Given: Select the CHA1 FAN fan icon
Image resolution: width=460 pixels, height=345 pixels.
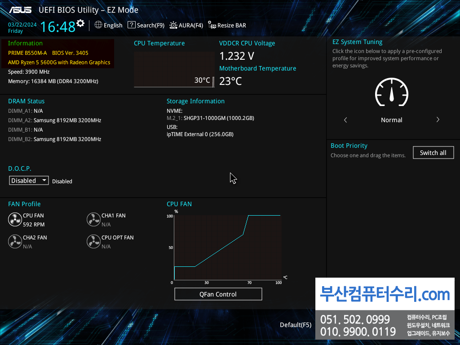Looking at the screenshot, I should (x=93, y=220).
